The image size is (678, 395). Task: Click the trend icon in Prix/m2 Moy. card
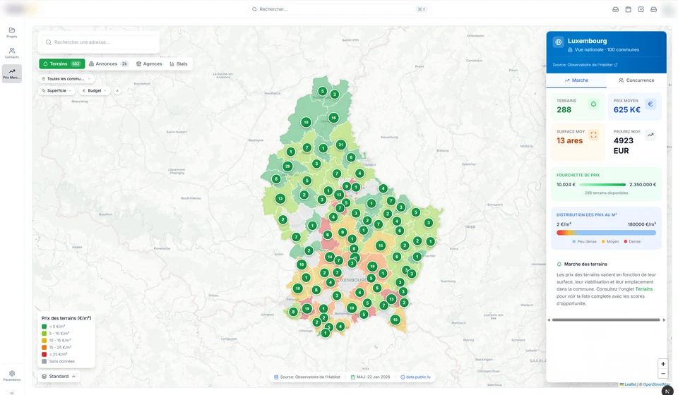pos(650,135)
